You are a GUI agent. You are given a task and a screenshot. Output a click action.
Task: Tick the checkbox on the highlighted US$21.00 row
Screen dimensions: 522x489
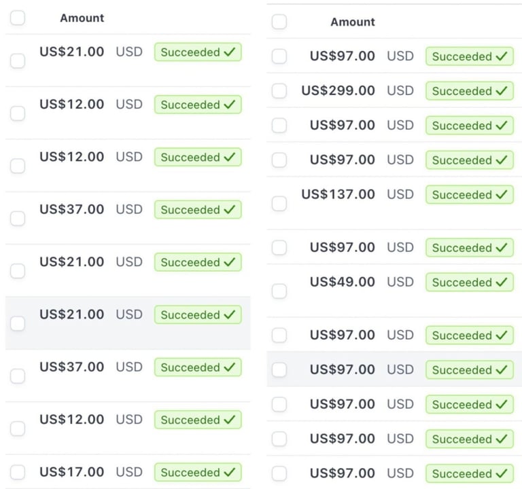pyautogui.click(x=18, y=324)
